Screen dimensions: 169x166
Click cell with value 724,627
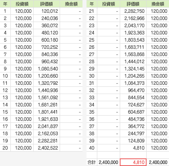click(x=133, y=105)
